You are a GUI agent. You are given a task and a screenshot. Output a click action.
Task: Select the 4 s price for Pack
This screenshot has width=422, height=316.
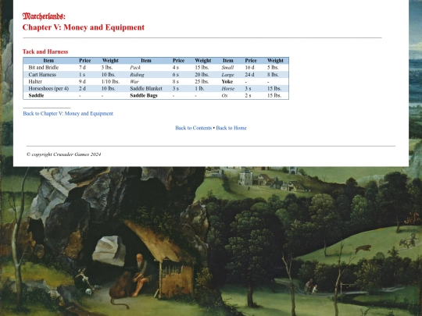pyautogui.click(x=176, y=67)
